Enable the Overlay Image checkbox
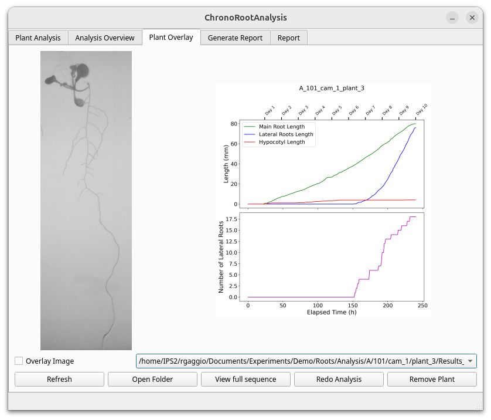Viewport: 491px width, 420px height. pos(19,361)
